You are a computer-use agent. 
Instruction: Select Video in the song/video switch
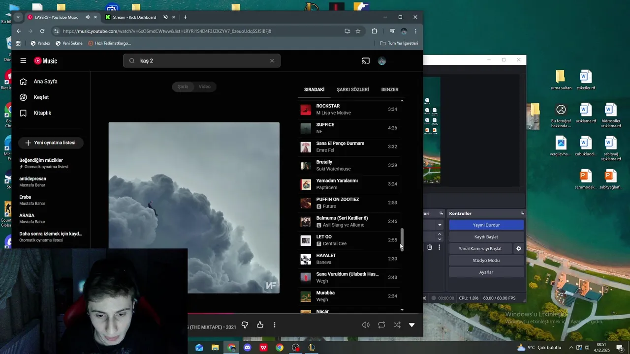(x=205, y=87)
